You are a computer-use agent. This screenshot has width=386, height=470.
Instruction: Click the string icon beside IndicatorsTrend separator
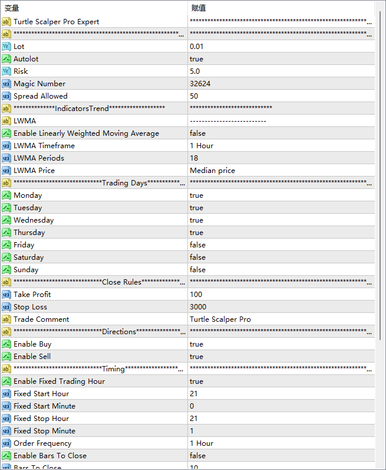[x=6, y=109]
